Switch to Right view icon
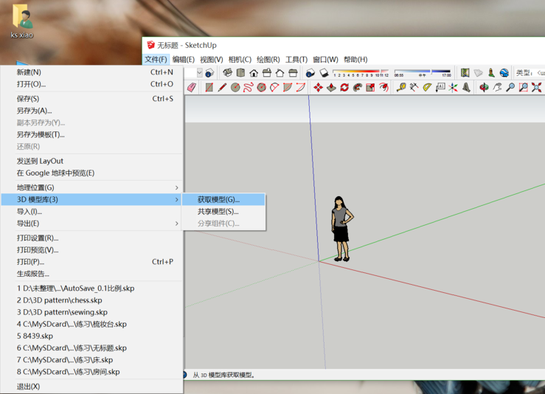The width and height of the screenshot is (545, 394). (x=267, y=73)
